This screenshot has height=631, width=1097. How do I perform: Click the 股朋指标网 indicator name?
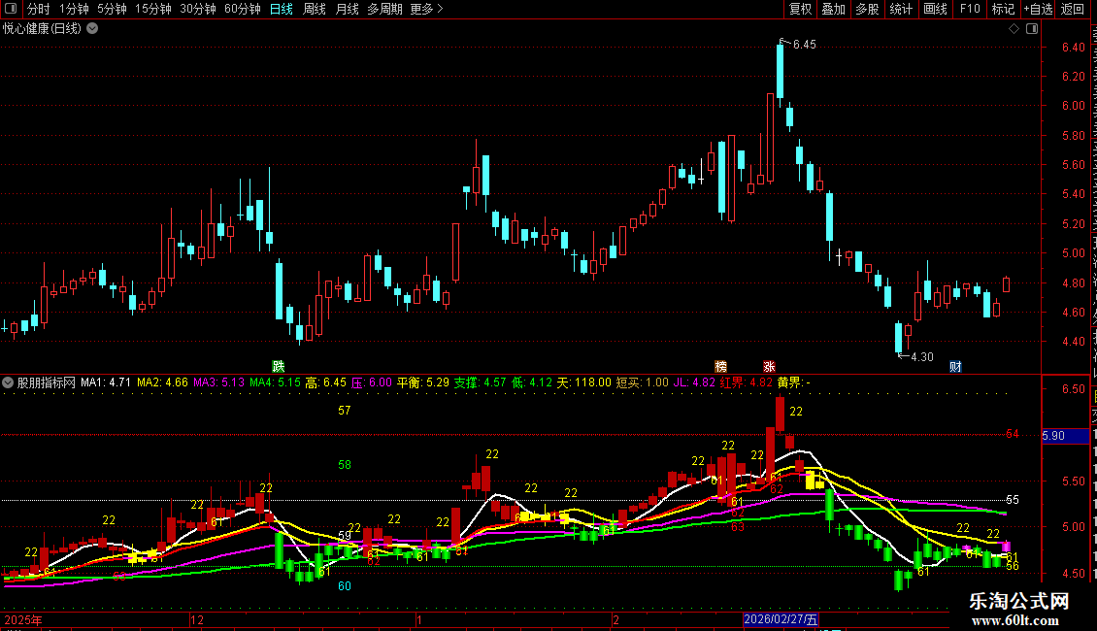(x=47, y=382)
